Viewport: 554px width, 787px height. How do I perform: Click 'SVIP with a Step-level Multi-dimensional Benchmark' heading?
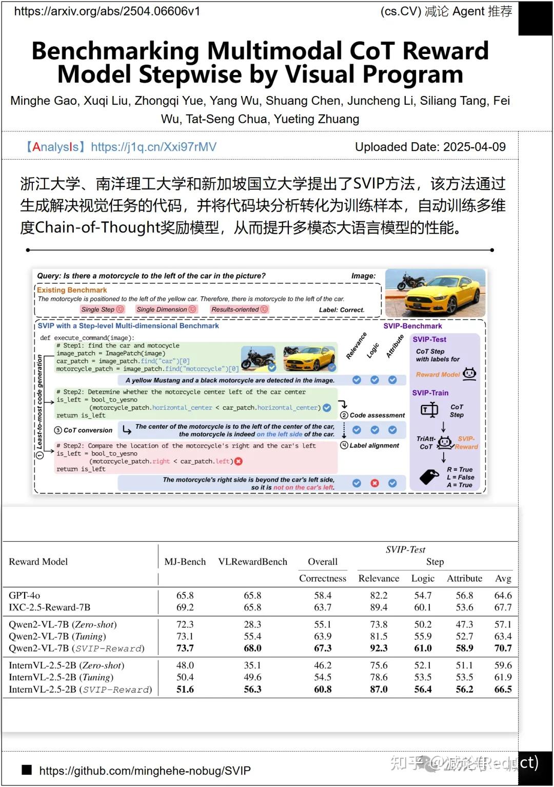point(128,325)
